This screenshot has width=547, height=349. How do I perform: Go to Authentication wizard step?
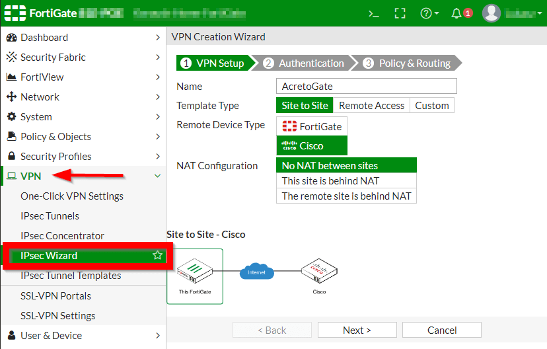304,63
